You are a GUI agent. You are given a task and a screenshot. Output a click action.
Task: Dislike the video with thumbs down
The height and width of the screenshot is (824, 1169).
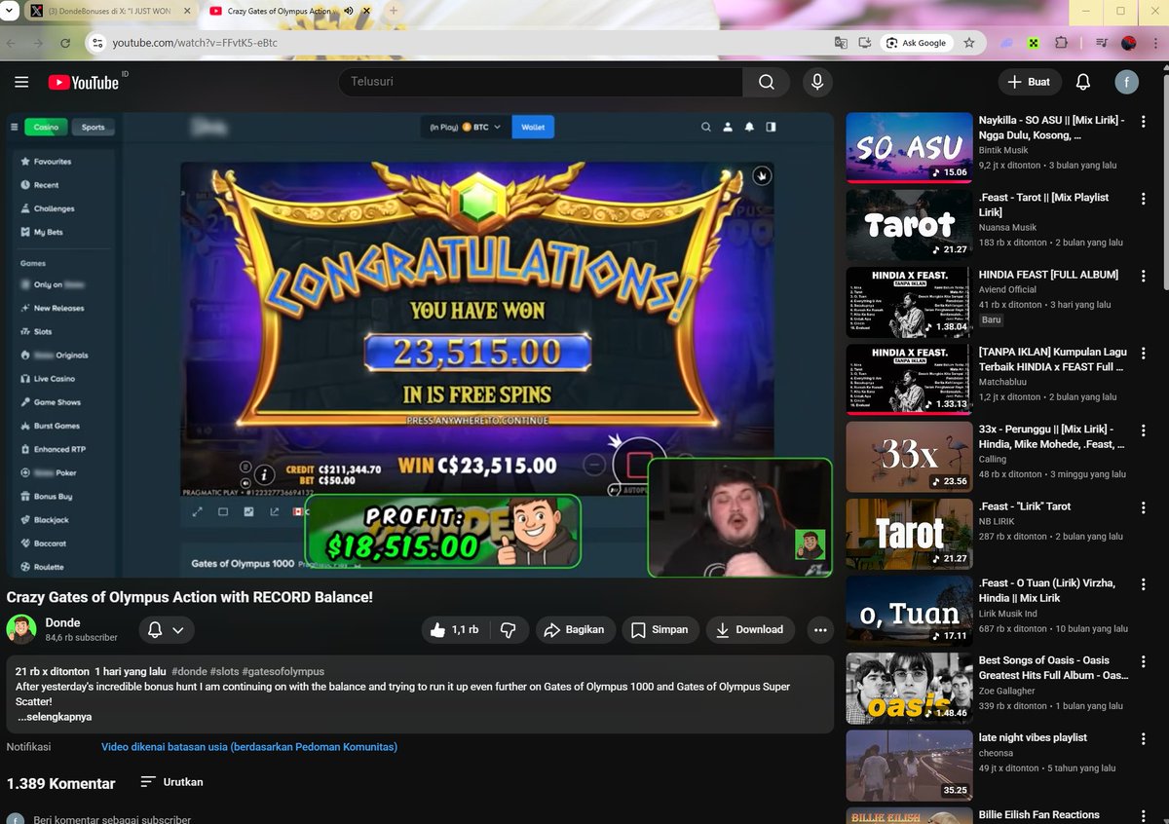click(x=509, y=630)
